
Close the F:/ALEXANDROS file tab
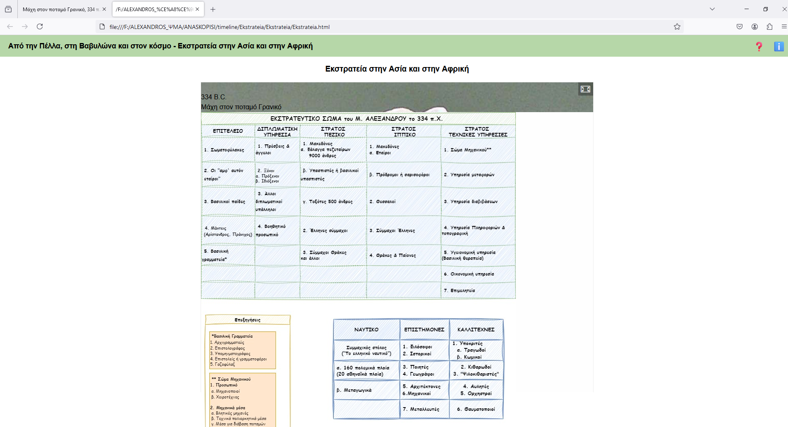pos(197,9)
